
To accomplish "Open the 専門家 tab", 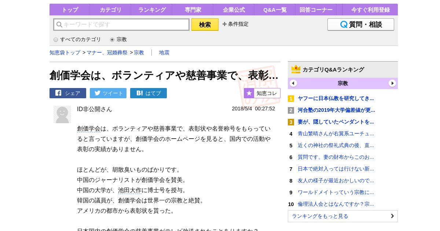I will pos(193,10).
